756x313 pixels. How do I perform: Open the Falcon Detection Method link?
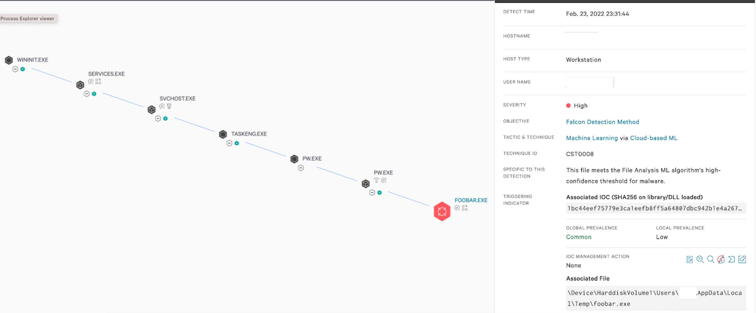(x=602, y=122)
